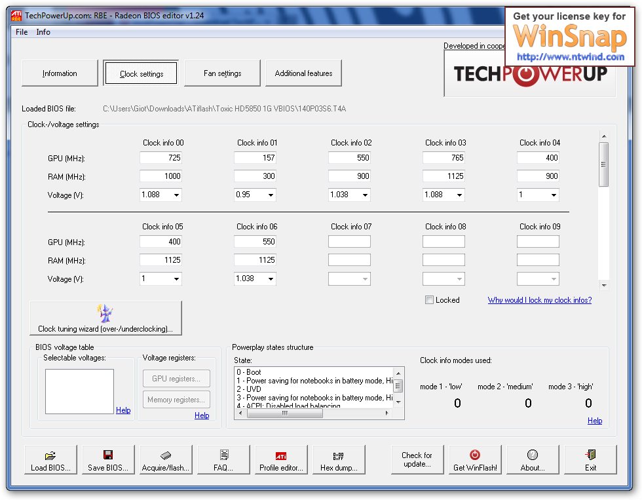Click the Clock info 03 RAM MHz field
Viewport: 642px width, 500px height.
pyautogui.click(x=444, y=176)
